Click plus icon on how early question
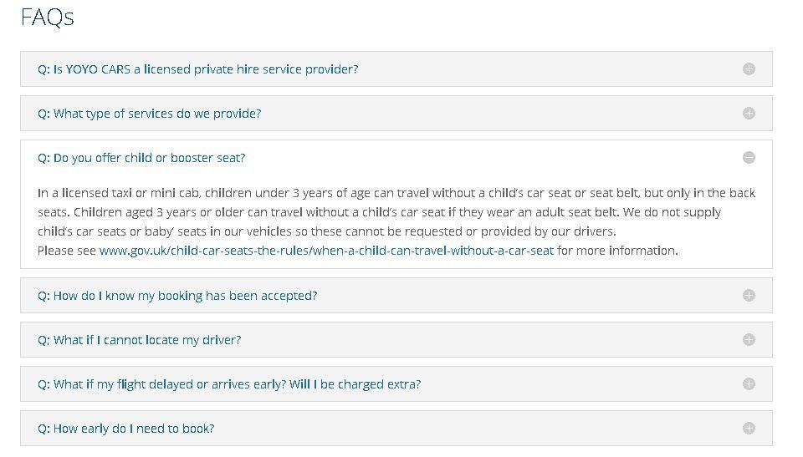This screenshot has width=803, height=457. (x=749, y=429)
